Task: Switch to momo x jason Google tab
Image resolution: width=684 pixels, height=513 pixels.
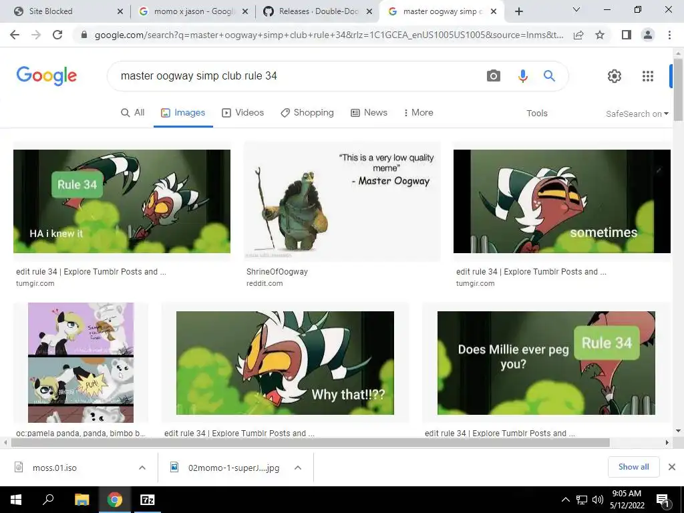Action: (194, 11)
